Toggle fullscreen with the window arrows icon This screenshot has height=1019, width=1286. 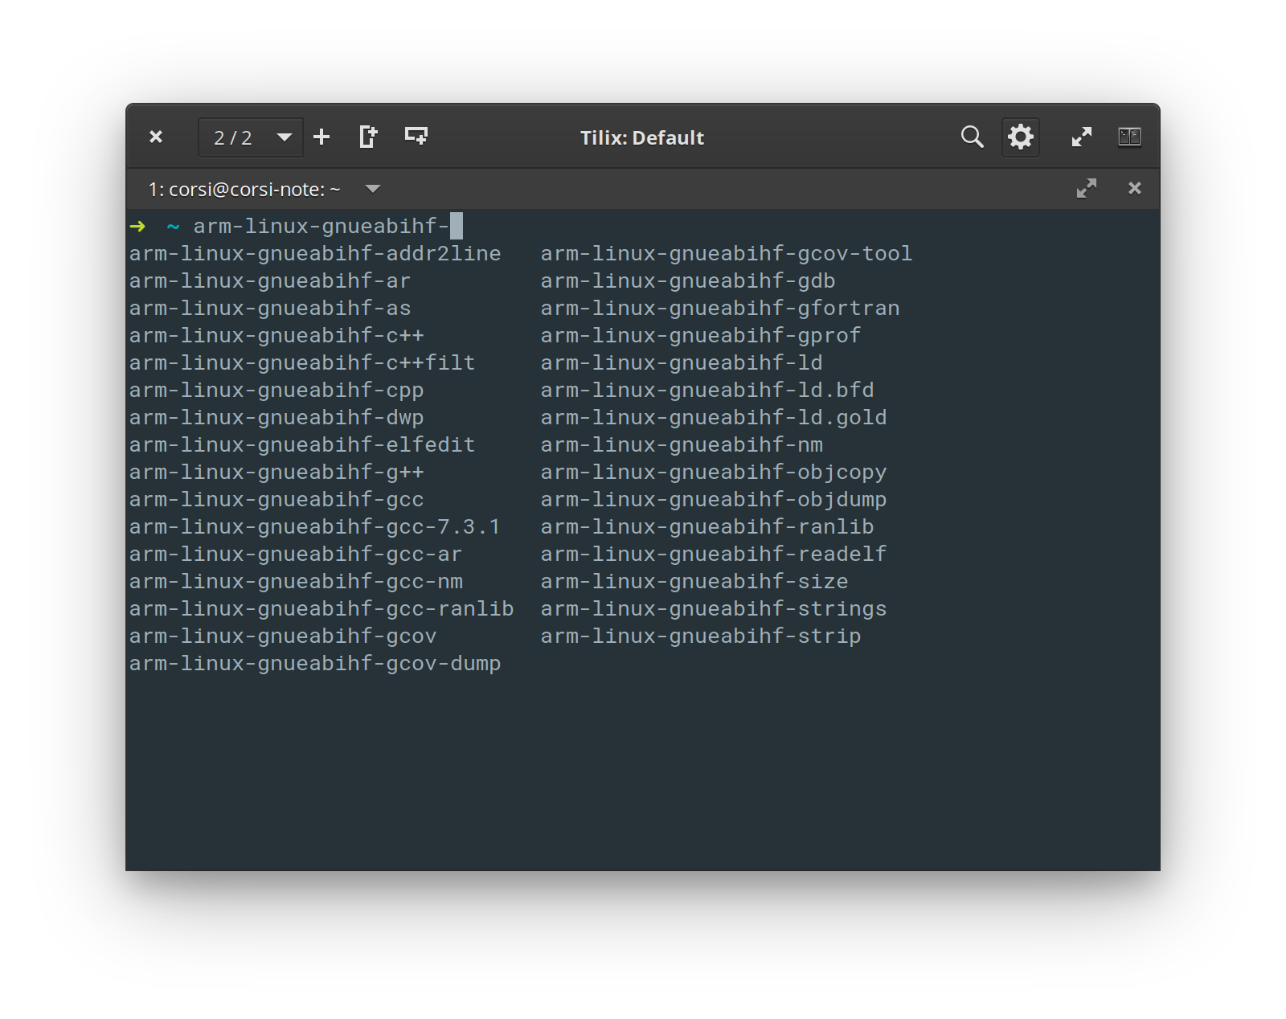click(1082, 137)
